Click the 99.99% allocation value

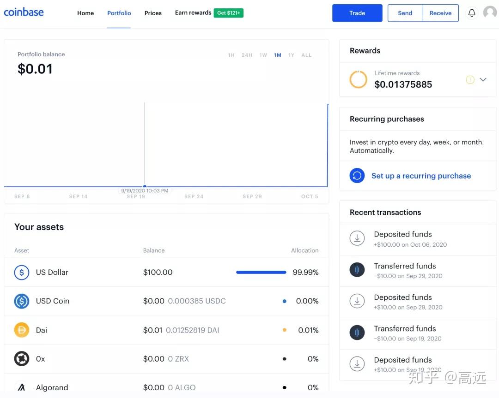tap(305, 272)
